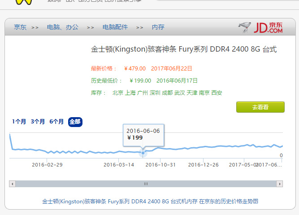The image size is (299, 215).
Task: Open the 京东 breadcrumb link
Action: click(20, 27)
